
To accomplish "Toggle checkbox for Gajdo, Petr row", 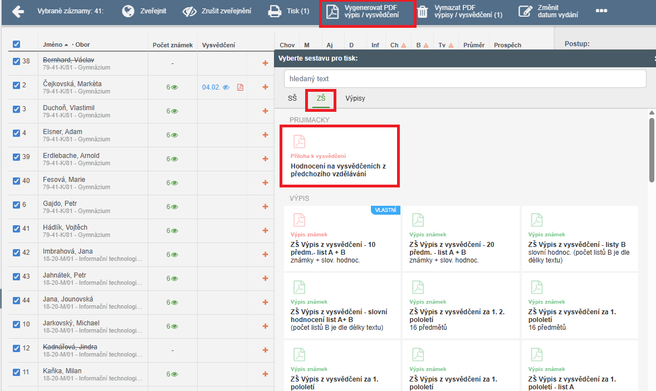I will coord(16,205).
